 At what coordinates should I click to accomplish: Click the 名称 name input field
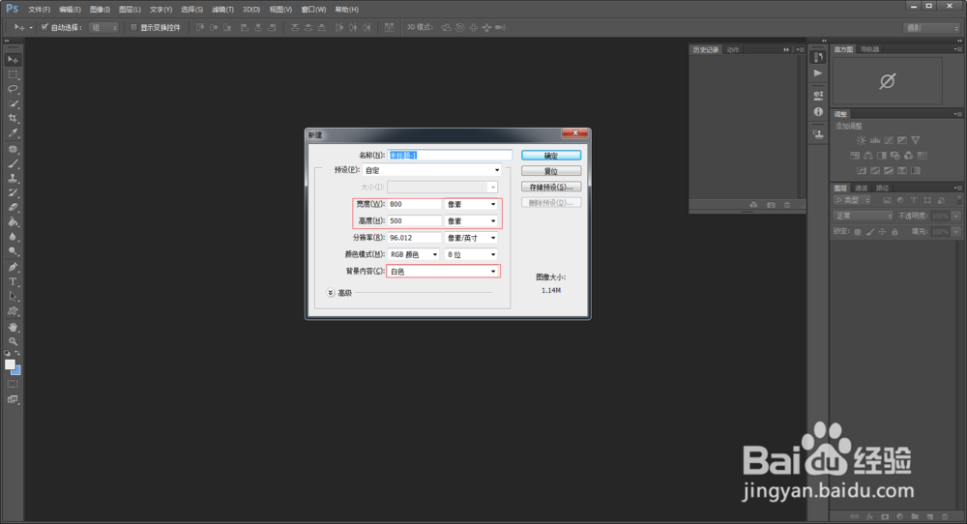[450, 155]
